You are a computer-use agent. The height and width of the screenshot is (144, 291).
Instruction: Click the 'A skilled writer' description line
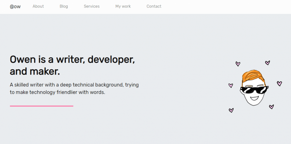(x=74, y=85)
